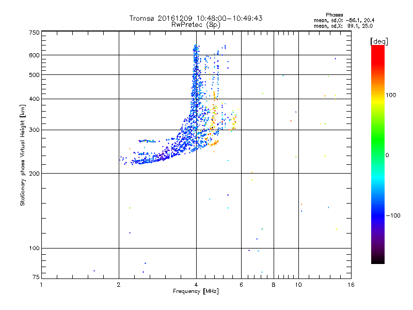Image resolution: width=413 pixels, height=310 pixels.
Task: Click the x-axis tick label '16'
Action: point(351,285)
